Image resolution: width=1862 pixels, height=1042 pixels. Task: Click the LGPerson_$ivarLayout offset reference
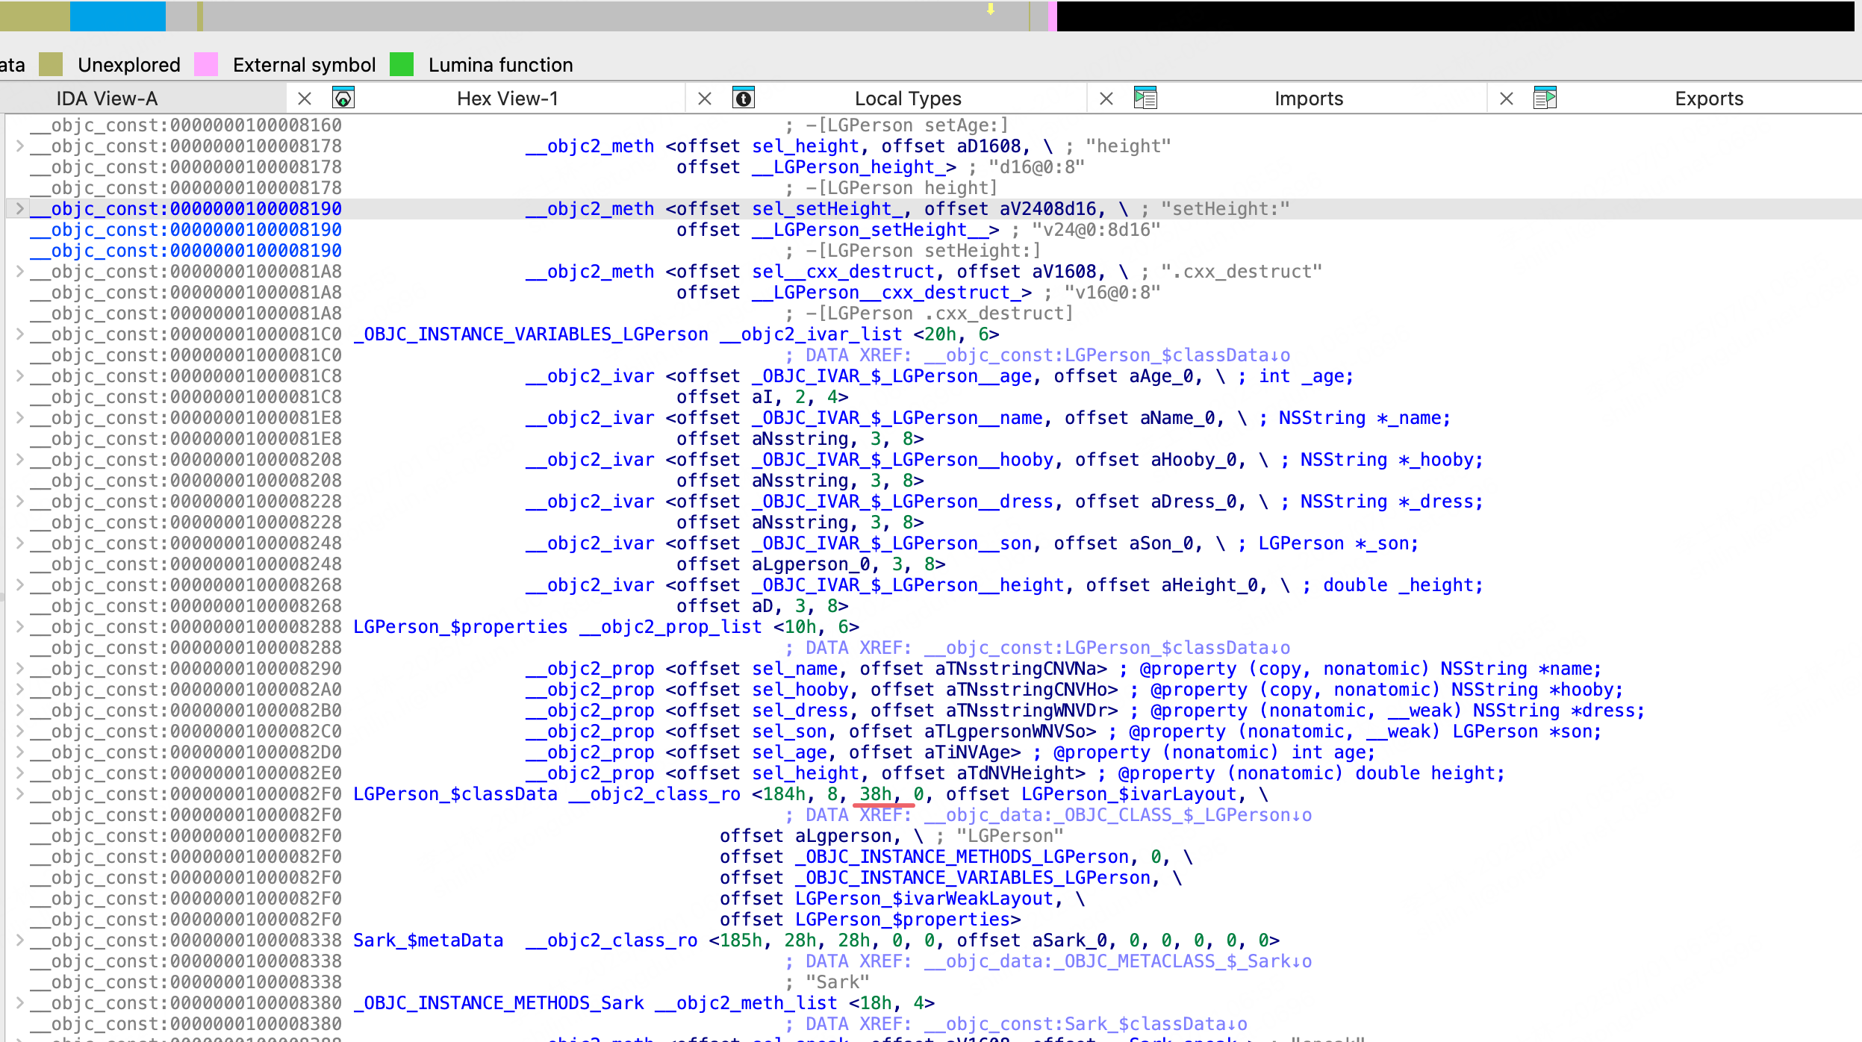point(1128,794)
